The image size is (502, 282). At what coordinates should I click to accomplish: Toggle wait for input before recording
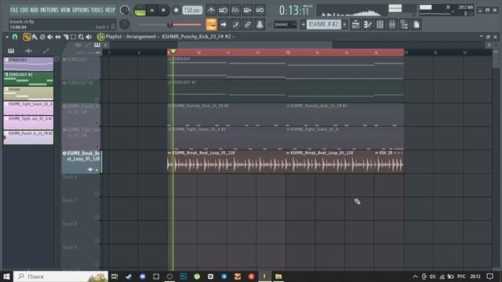point(223,10)
